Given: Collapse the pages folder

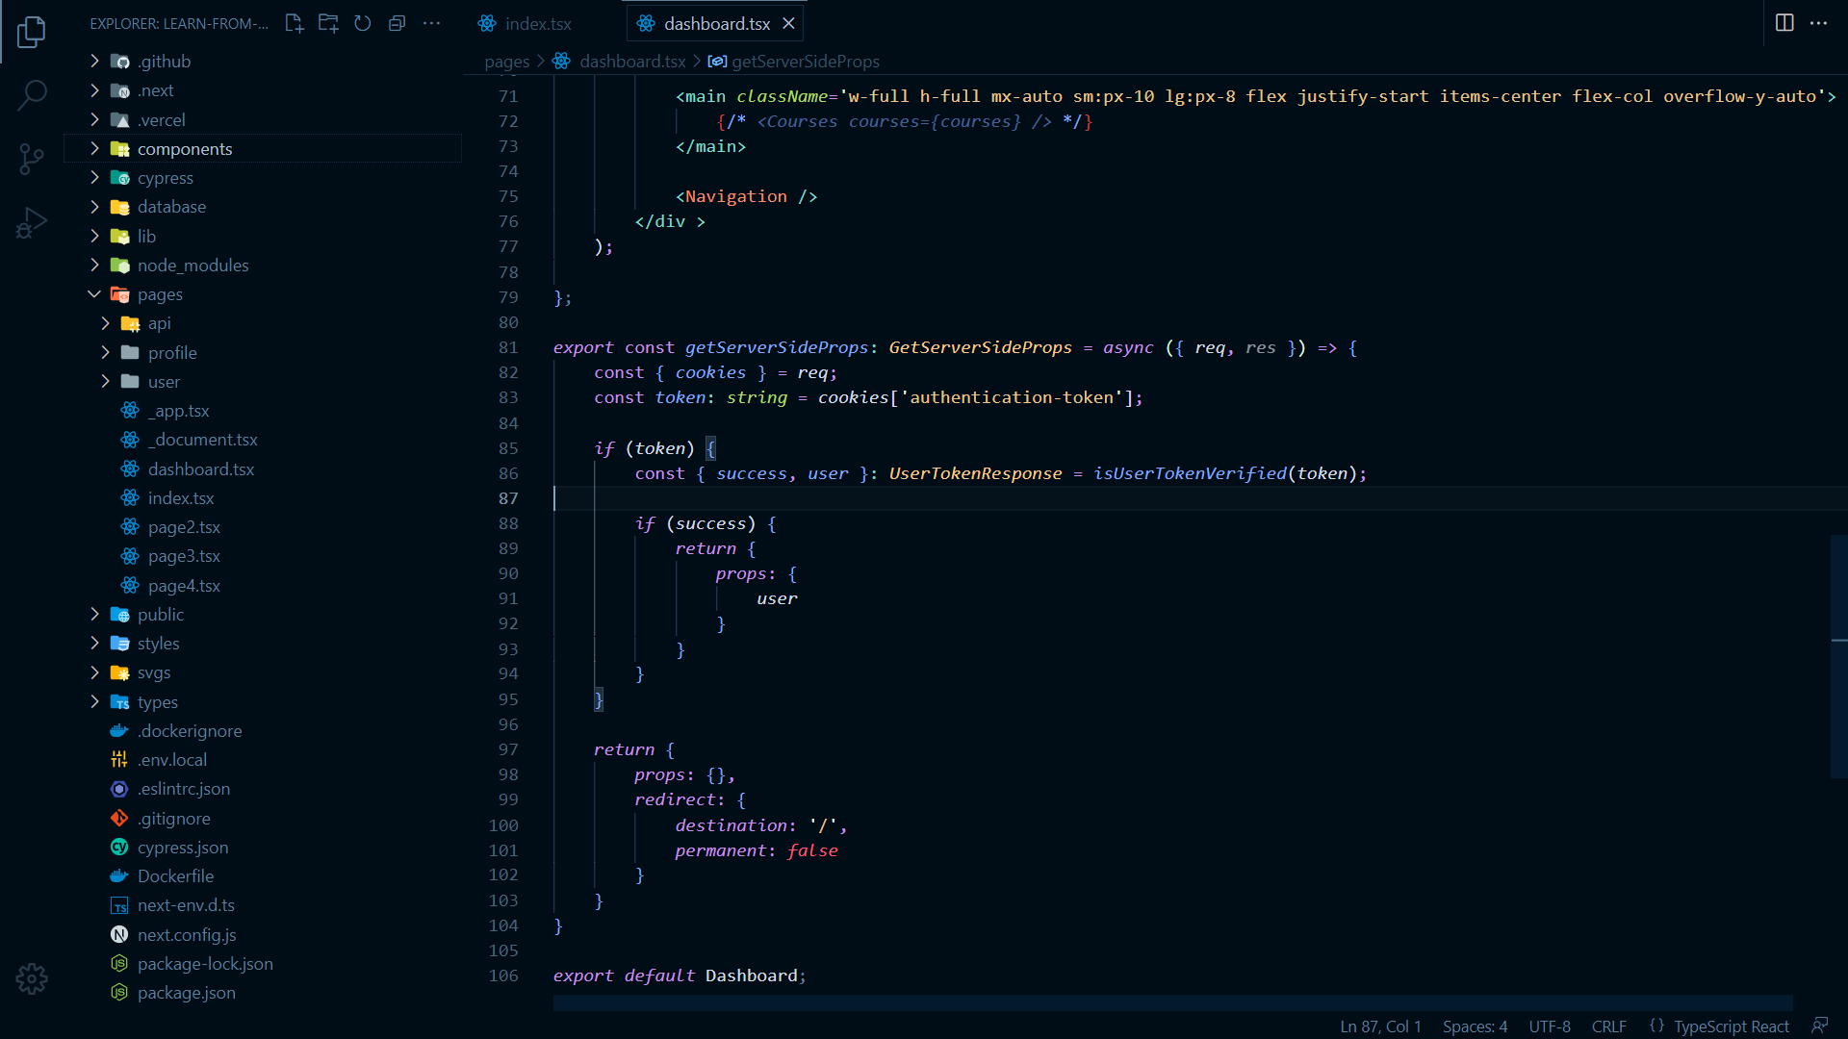Looking at the screenshot, I should [x=263, y=294].
